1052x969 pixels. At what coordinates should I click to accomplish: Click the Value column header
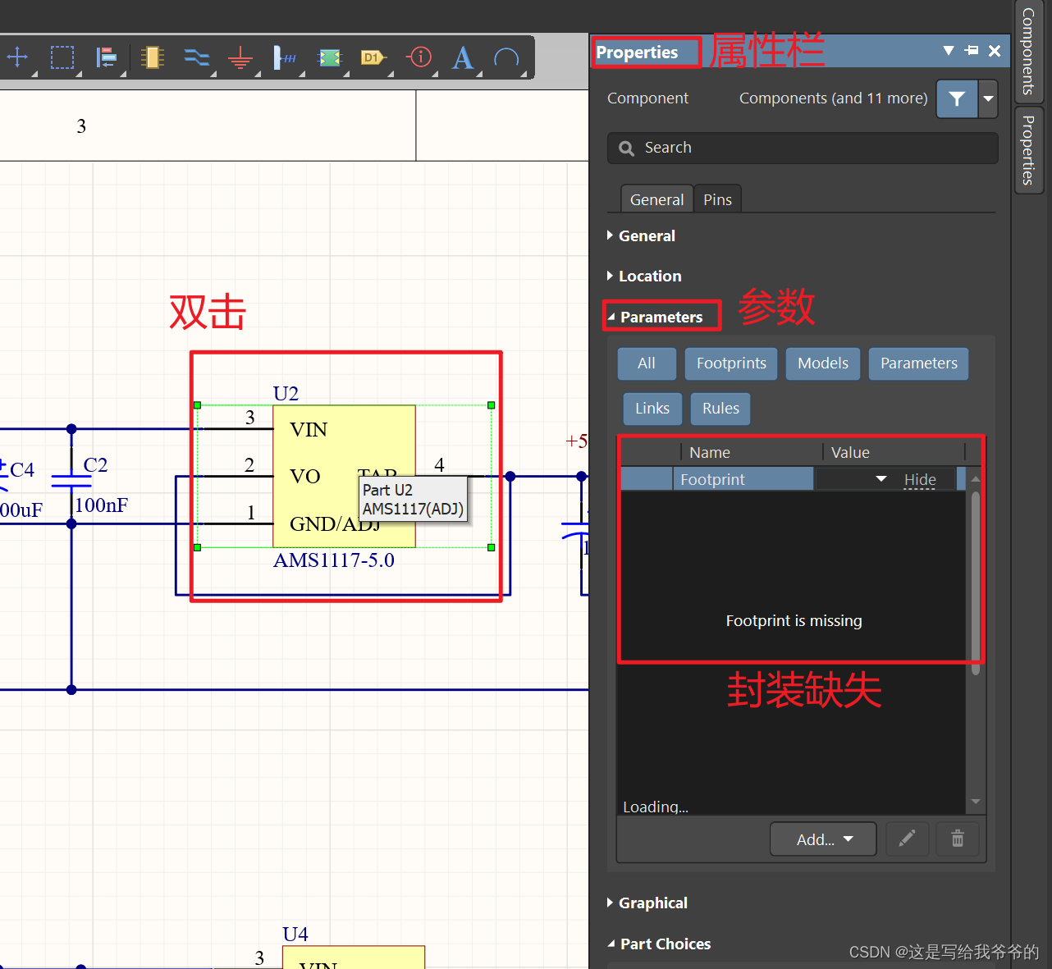pyautogui.click(x=850, y=452)
